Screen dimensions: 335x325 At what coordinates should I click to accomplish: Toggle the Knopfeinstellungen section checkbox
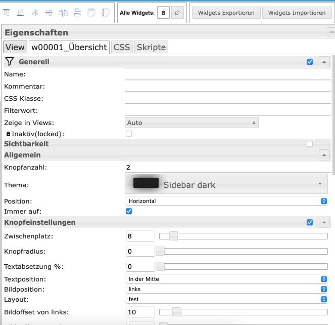(x=310, y=222)
